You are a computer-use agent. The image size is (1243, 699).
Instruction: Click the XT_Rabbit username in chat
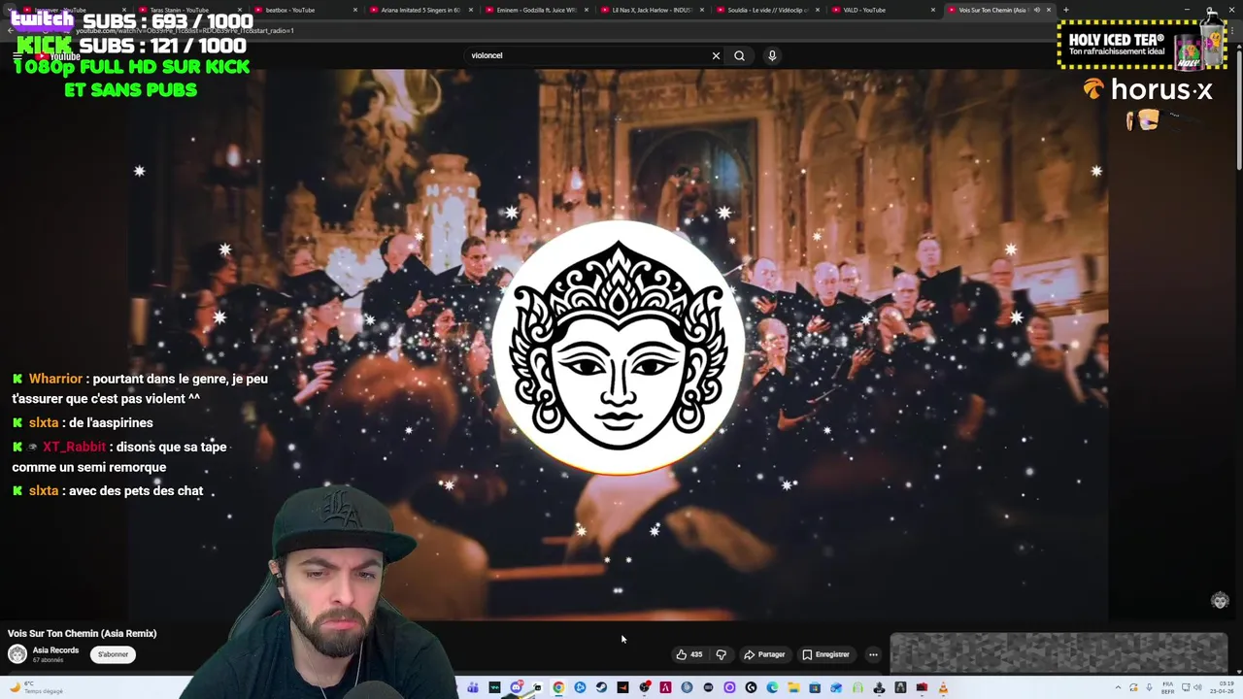click(74, 447)
